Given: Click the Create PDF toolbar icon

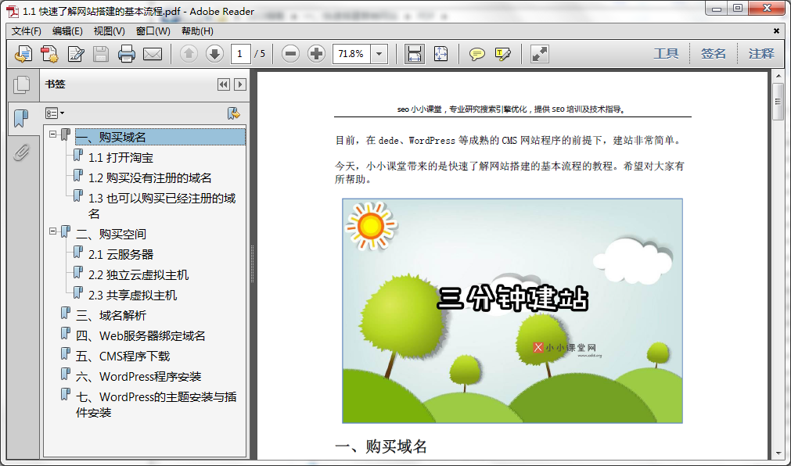Looking at the screenshot, I should [23, 53].
